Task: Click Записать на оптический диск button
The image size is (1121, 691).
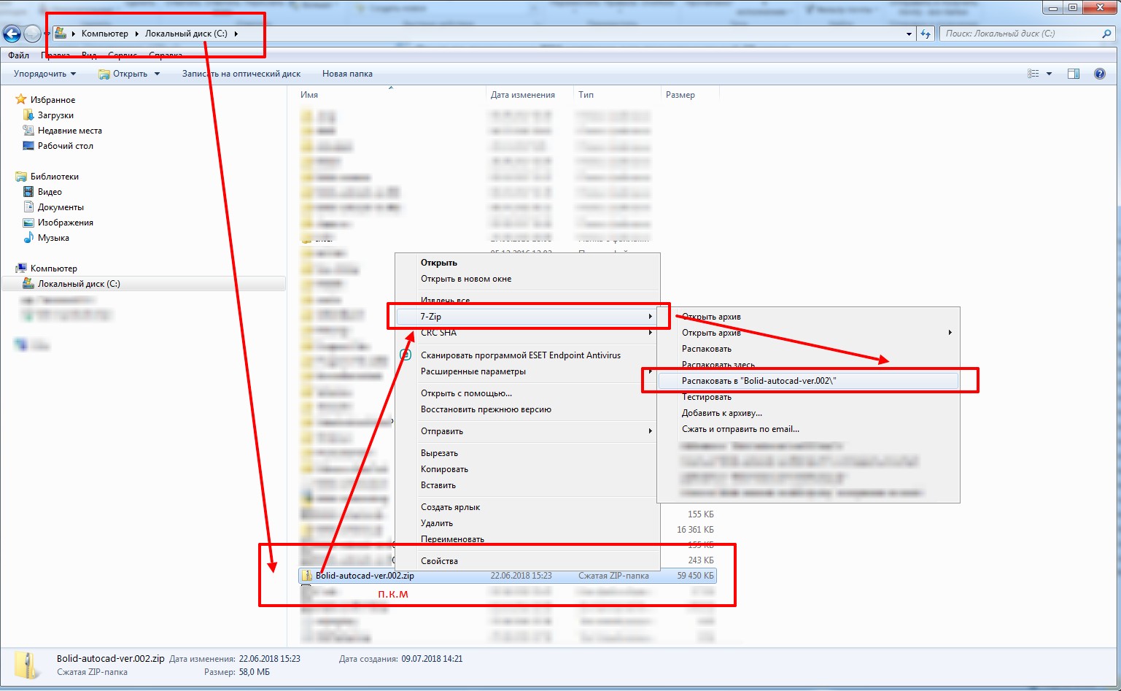Action: click(241, 74)
